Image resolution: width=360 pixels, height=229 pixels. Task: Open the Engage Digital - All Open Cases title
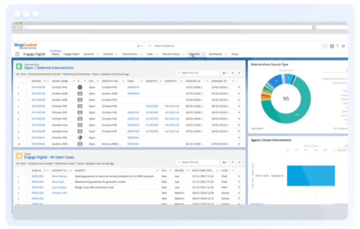[x=49, y=157]
